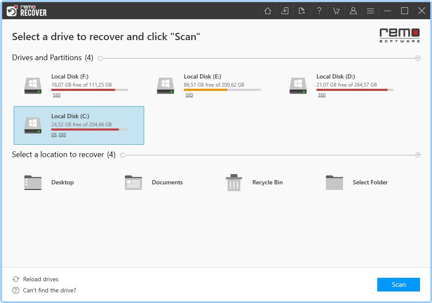Viewport: 432px width, 303px height.
Task: Select Local Disk (E:) drive icon
Action: pyautogui.click(x=165, y=86)
